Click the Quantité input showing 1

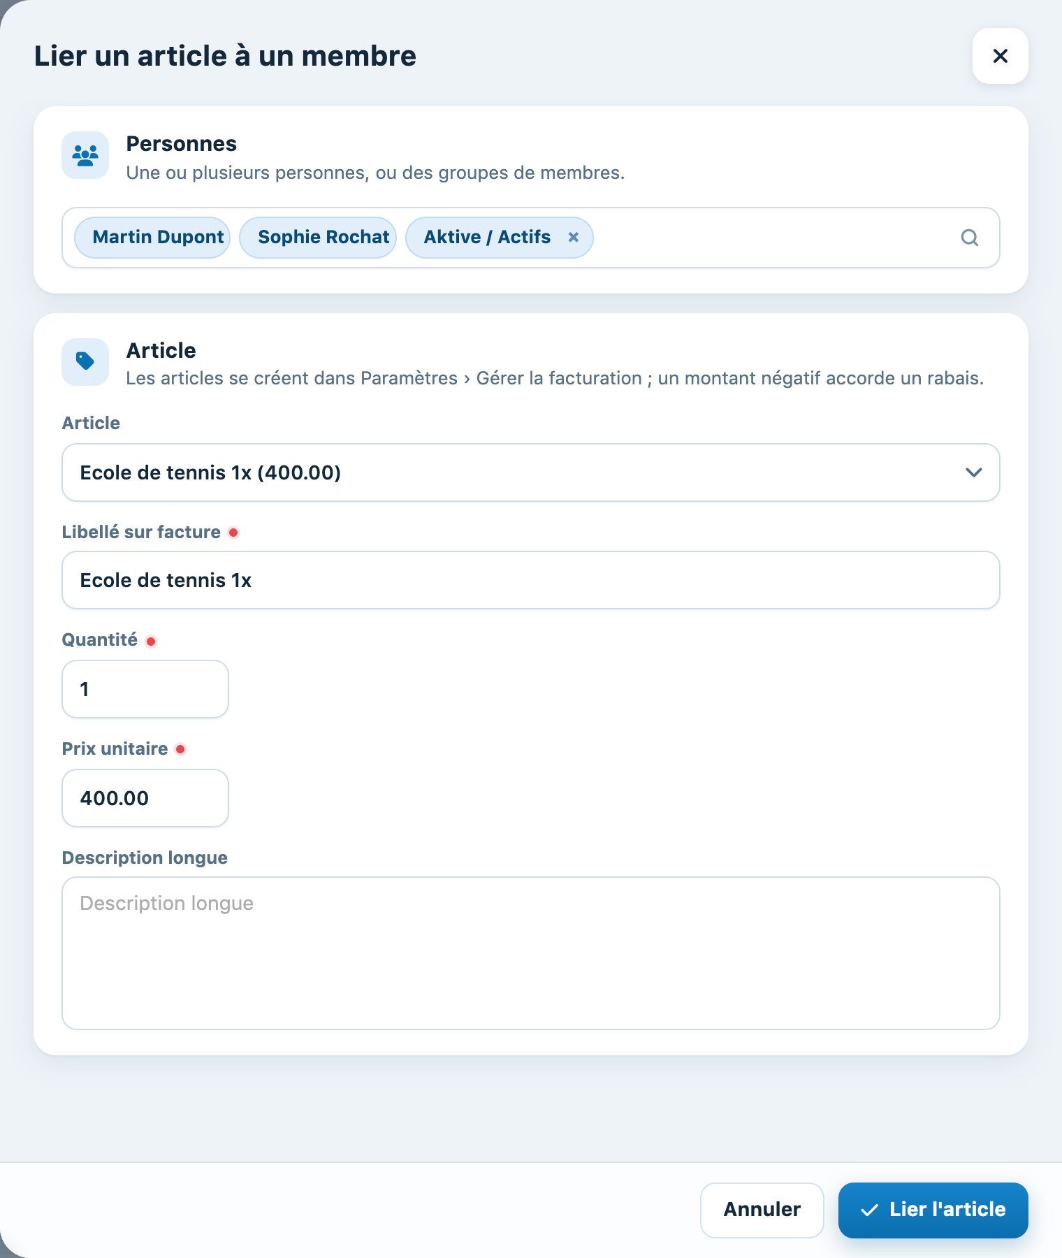(145, 689)
